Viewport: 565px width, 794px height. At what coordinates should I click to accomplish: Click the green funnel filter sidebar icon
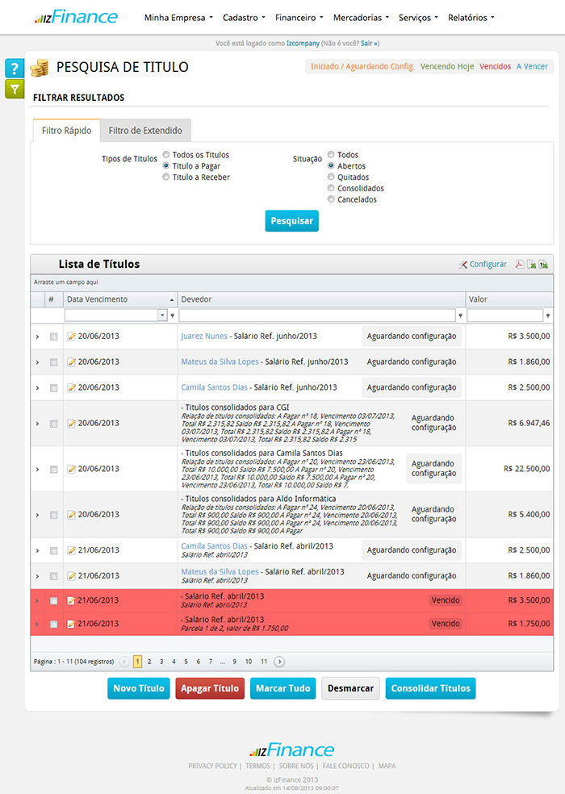pyautogui.click(x=15, y=90)
